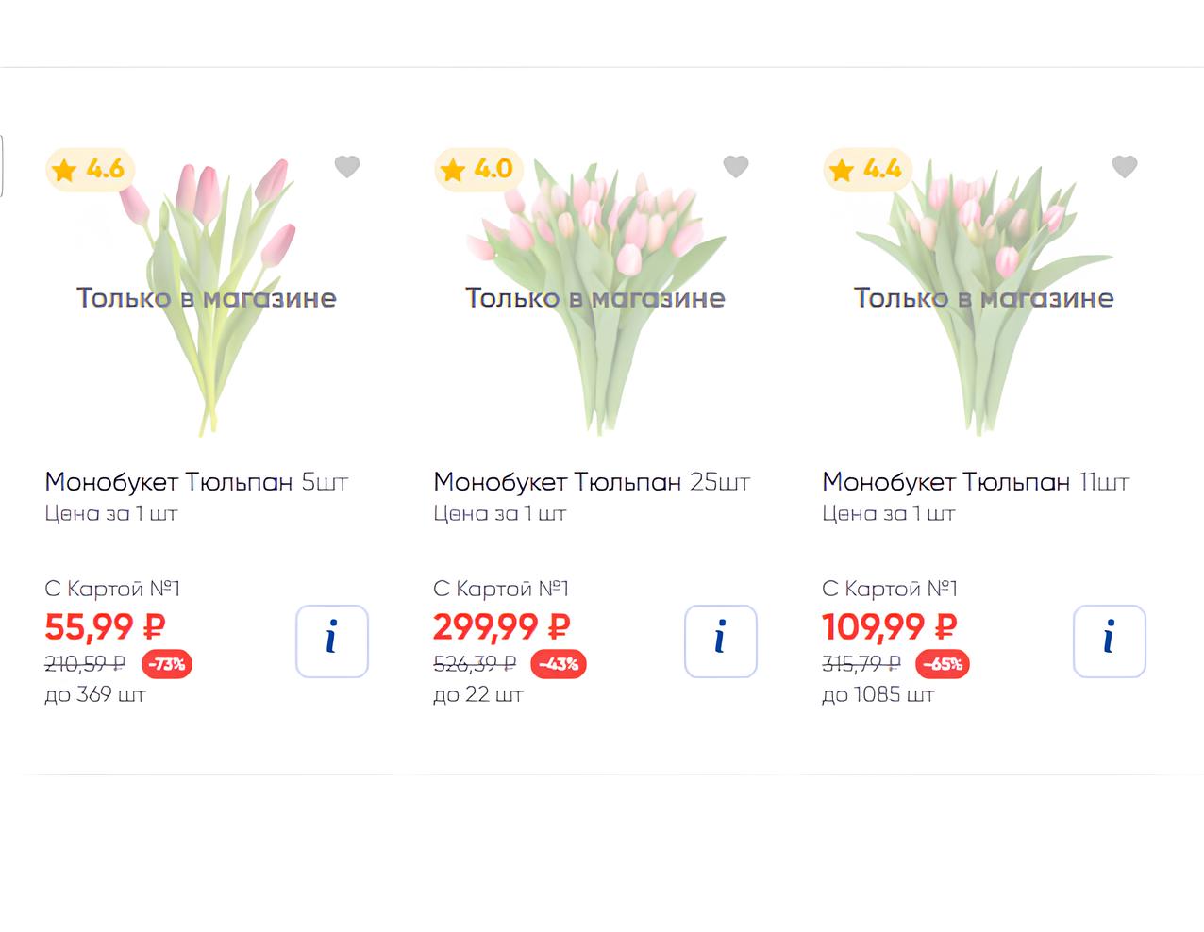Click info button for 25-tulip bouquet
The image size is (1204, 932).
tap(721, 641)
